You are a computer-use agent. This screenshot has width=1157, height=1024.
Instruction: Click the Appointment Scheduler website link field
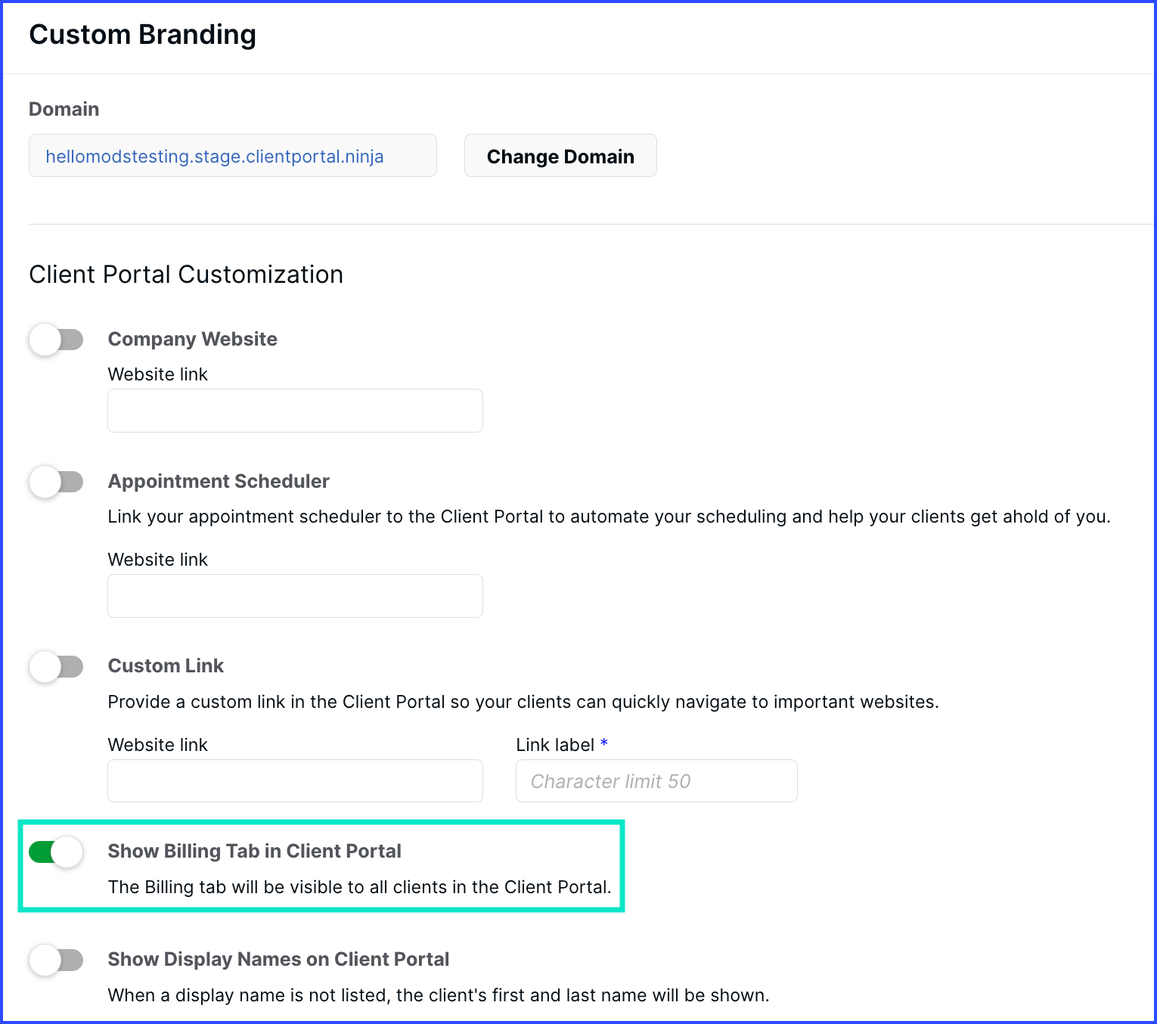(295, 596)
